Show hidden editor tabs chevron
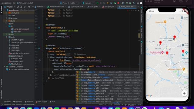Image resolution: width=194 pixels, height=109 pixels. (138, 7)
